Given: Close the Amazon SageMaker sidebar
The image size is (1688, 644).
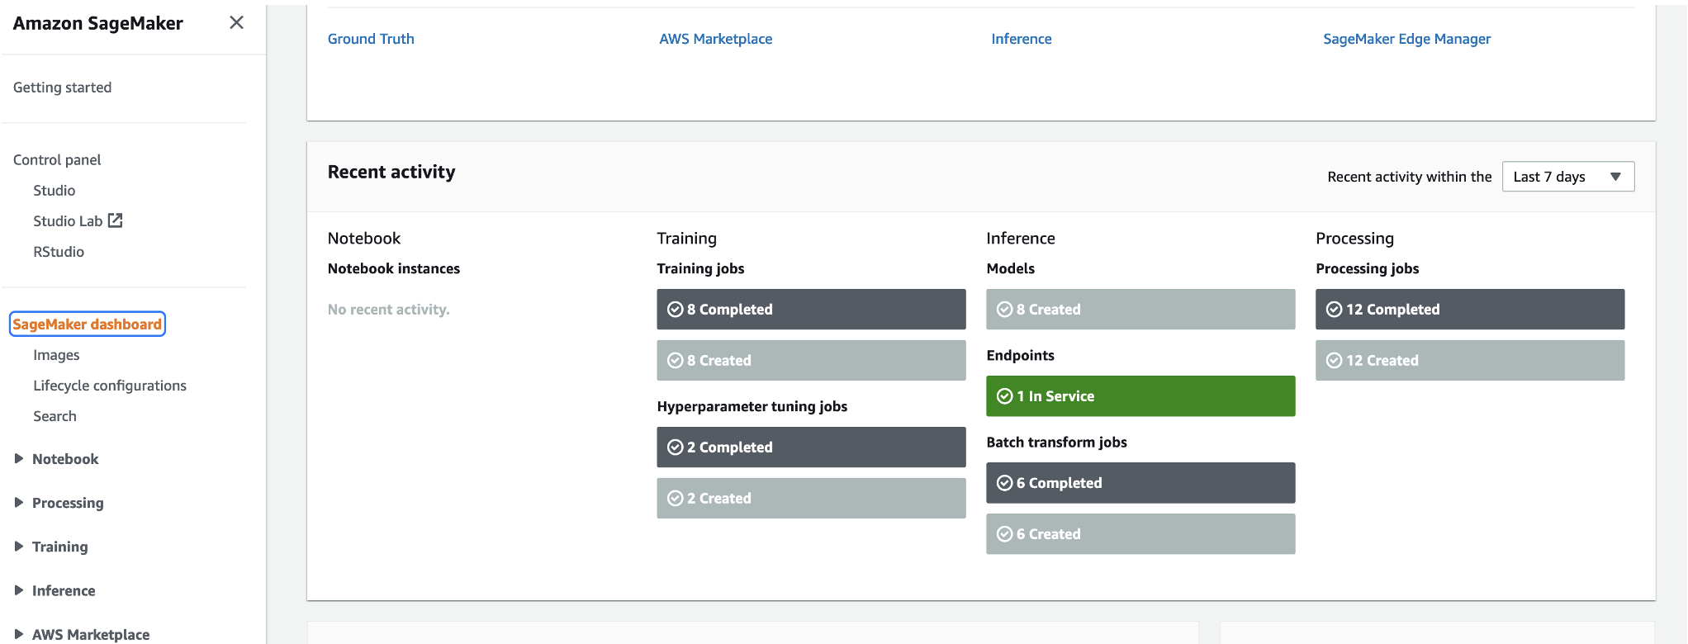Looking at the screenshot, I should [236, 23].
